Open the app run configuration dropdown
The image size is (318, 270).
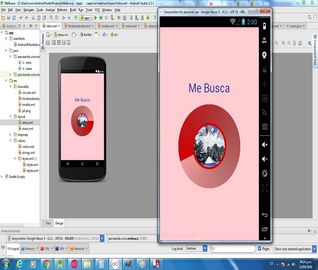(x=86, y=18)
